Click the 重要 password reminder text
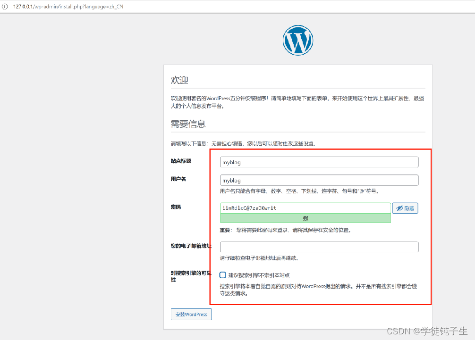 point(285,230)
